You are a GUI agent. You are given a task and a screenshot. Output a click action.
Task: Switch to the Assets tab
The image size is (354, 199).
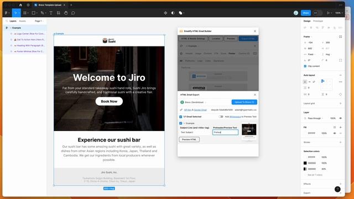[22, 21]
